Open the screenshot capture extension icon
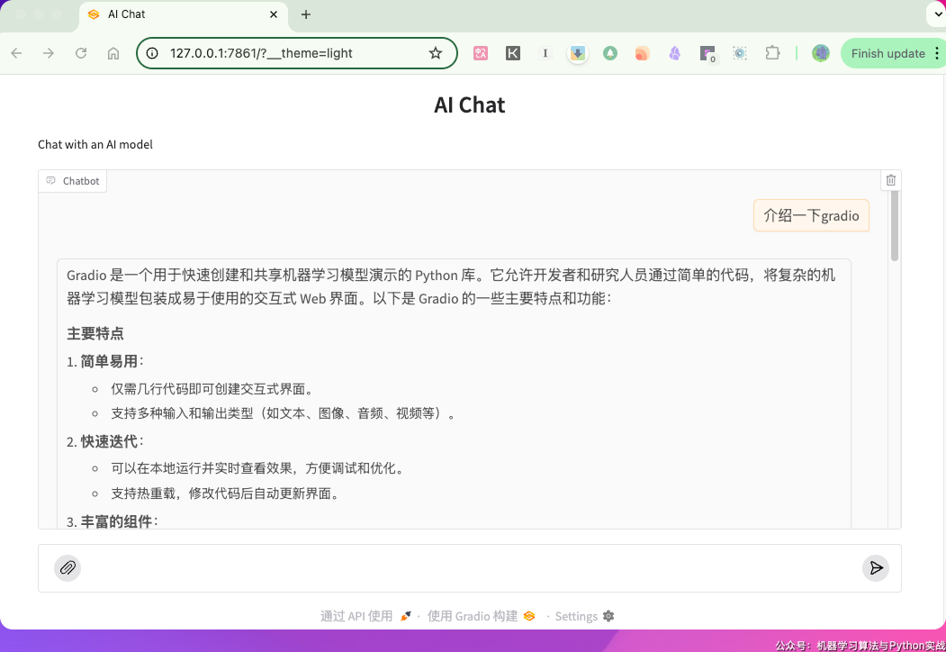This screenshot has width=946, height=652. click(x=740, y=53)
